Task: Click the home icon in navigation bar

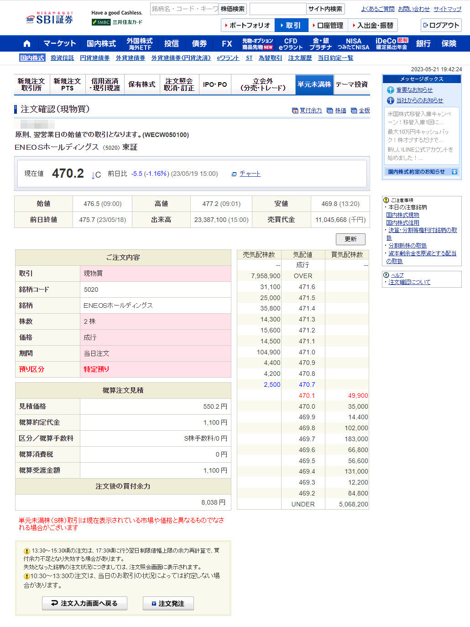Action: coord(27,44)
